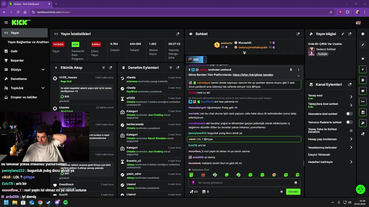Pop out the Etkinlik Akışı panel
Screen dimensions: 369x207
(110, 68)
